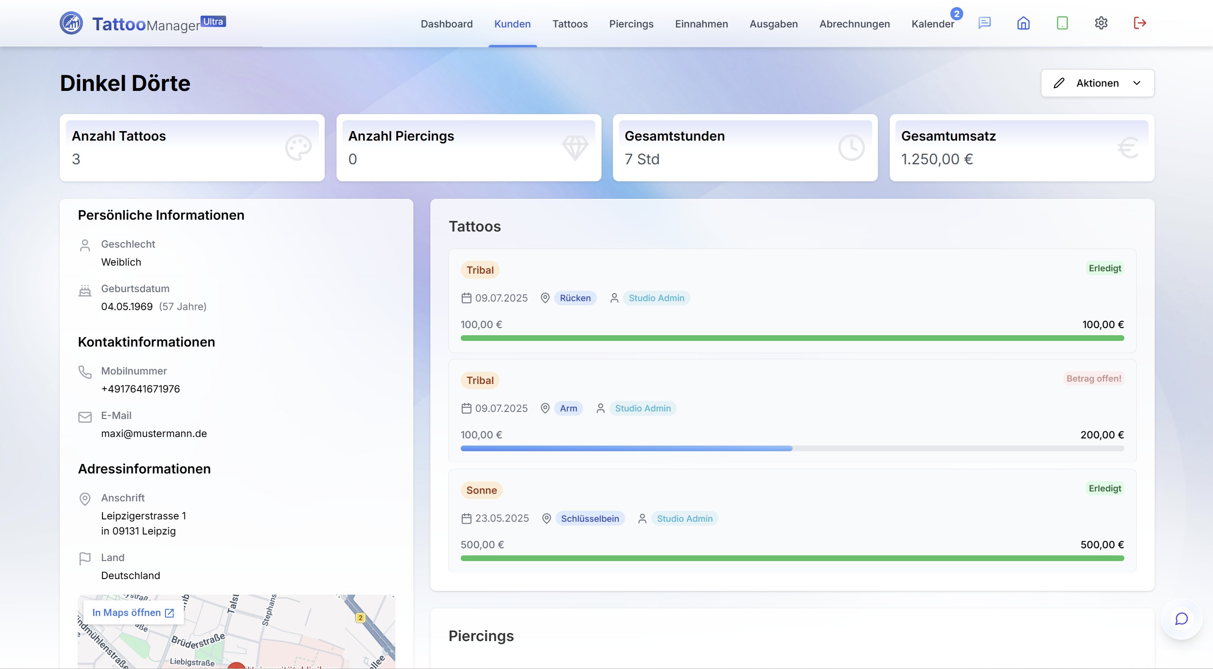Click the flag icon beside Land
The image size is (1213, 669).
tap(85, 559)
